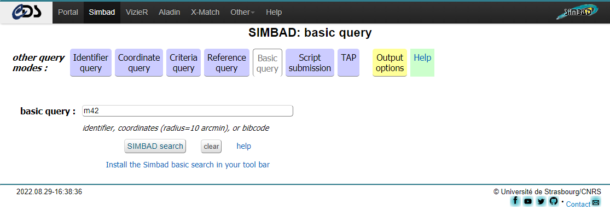Open Aladin from the top bar
The width and height of the screenshot is (610, 215).
tap(169, 12)
